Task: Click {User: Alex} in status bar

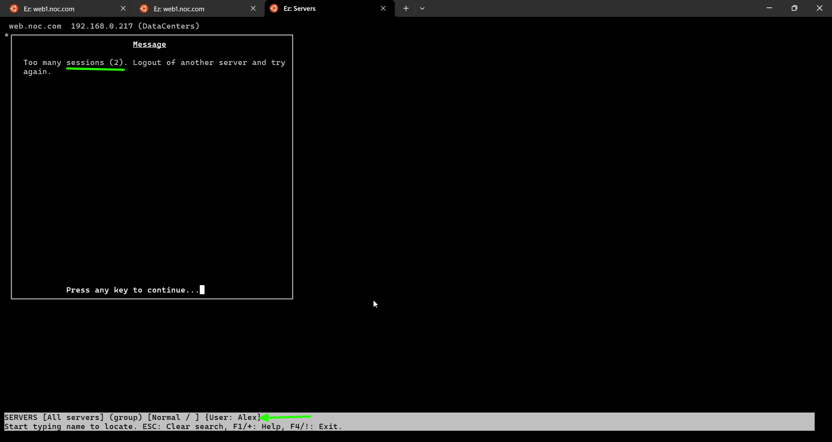Action: tap(233, 417)
